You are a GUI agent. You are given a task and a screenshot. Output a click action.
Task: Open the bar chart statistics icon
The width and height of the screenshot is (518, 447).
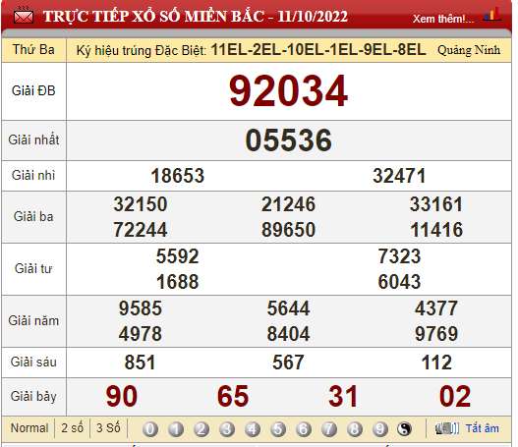pyautogui.click(x=491, y=14)
